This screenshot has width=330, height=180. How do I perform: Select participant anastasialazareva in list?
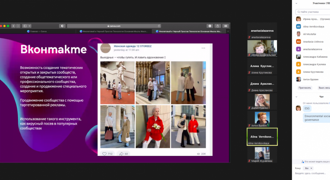tap(313, 49)
